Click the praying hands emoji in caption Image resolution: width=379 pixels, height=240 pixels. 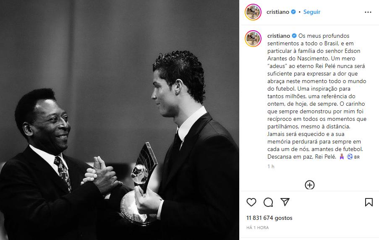point(342,157)
